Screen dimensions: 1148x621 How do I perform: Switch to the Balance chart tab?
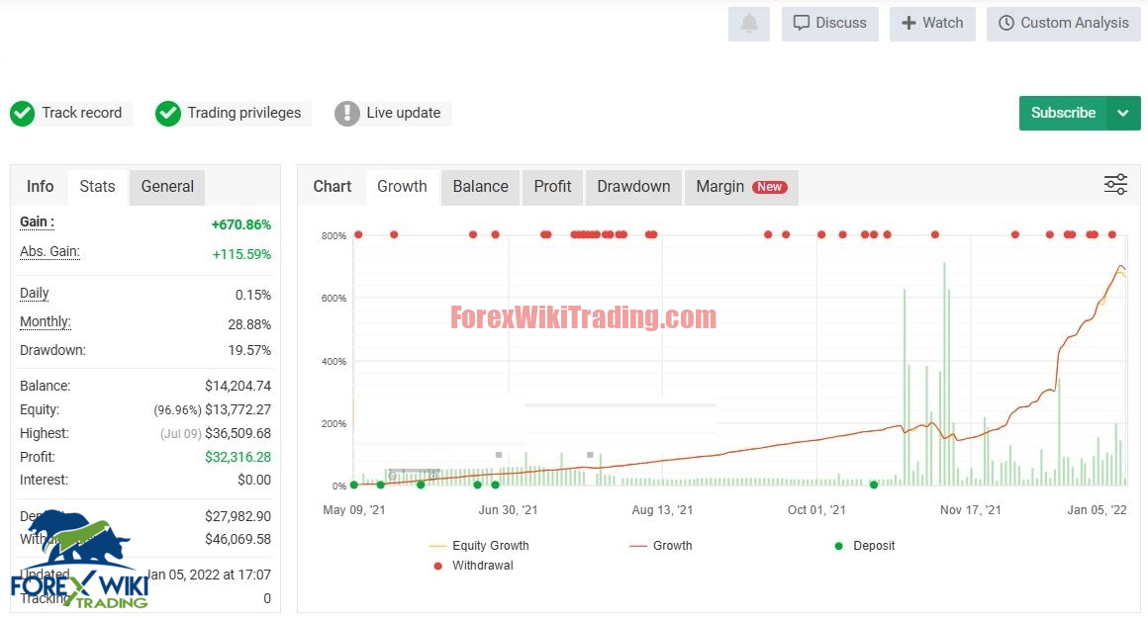480,187
